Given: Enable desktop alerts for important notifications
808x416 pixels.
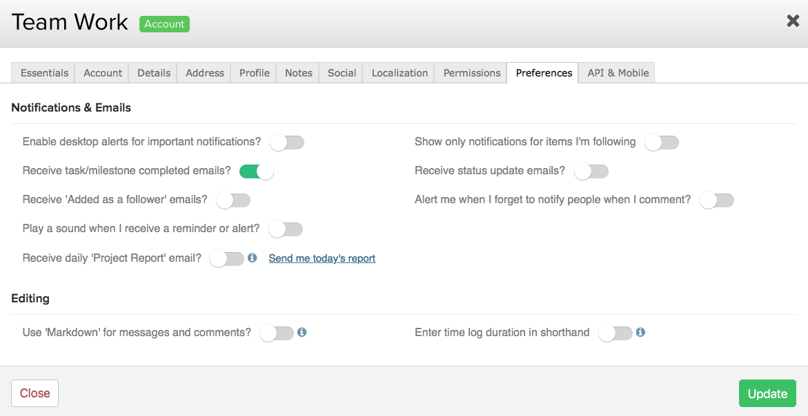Looking at the screenshot, I should pos(287,142).
